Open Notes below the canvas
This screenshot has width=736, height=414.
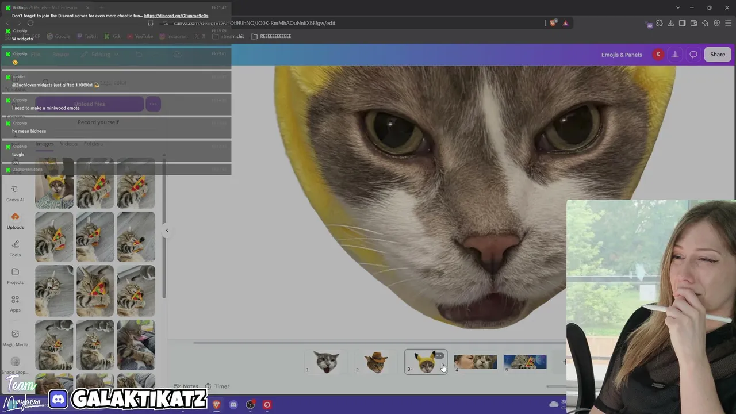(x=186, y=386)
